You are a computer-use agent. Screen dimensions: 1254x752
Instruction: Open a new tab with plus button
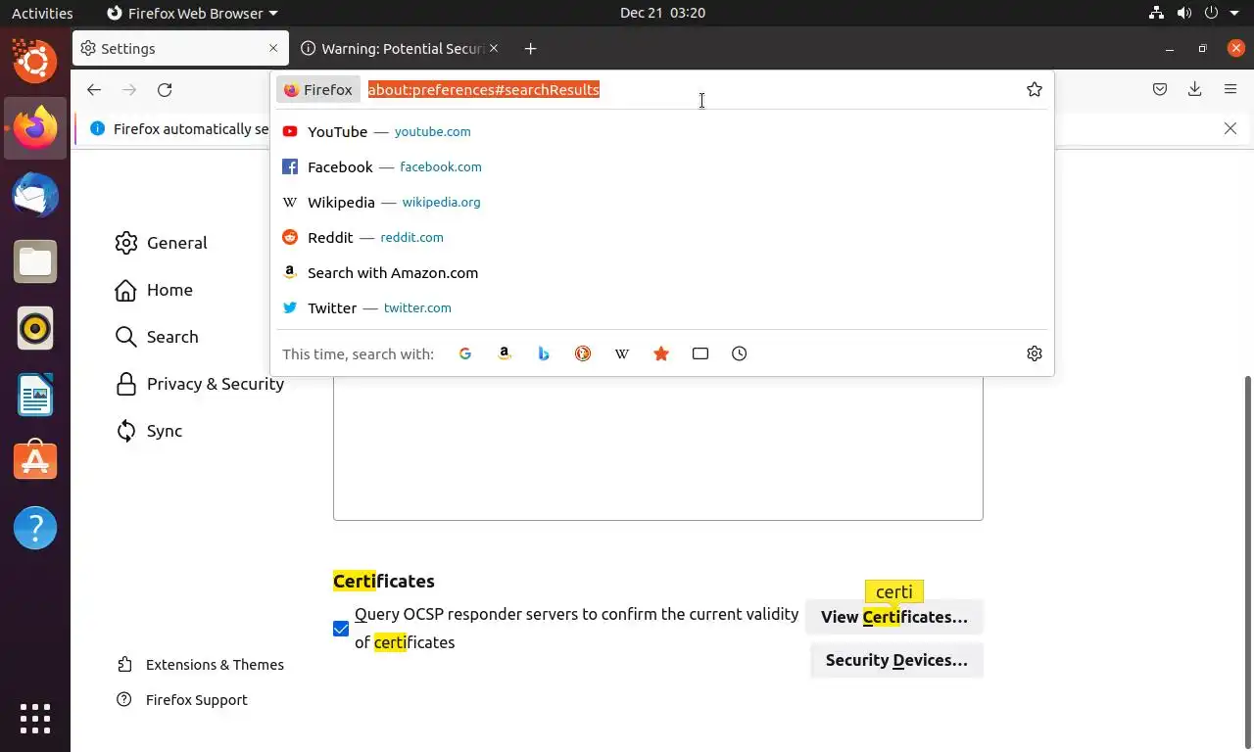click(530, 48)
